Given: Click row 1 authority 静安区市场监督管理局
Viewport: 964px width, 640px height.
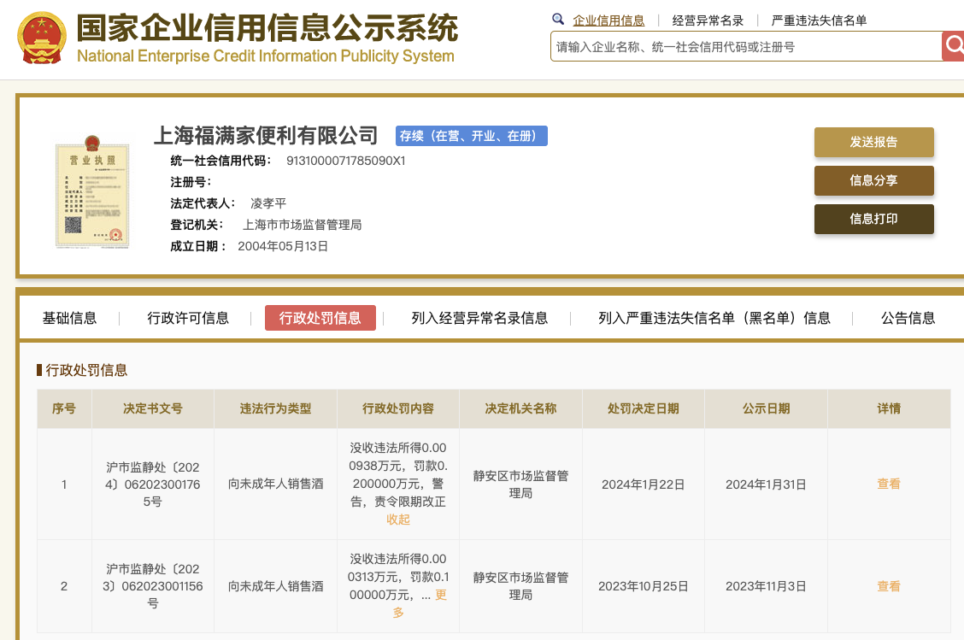Looking at the screenshot, I should click(520, 484).
